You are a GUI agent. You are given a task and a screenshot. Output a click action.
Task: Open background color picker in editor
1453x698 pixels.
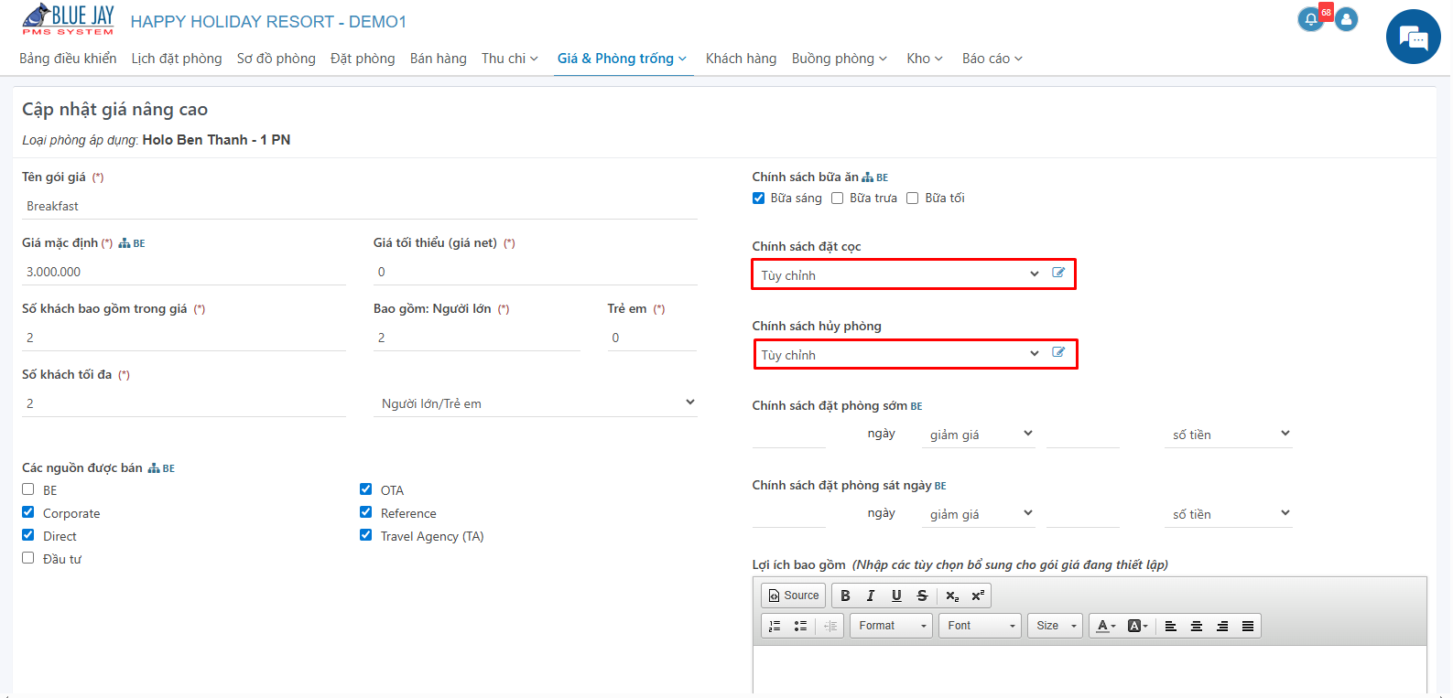[x=1137, y=626]
